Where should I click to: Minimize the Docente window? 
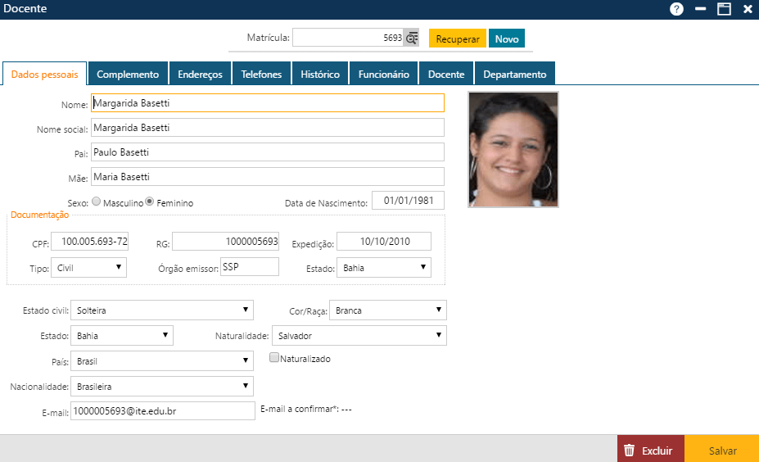(700, 9)
